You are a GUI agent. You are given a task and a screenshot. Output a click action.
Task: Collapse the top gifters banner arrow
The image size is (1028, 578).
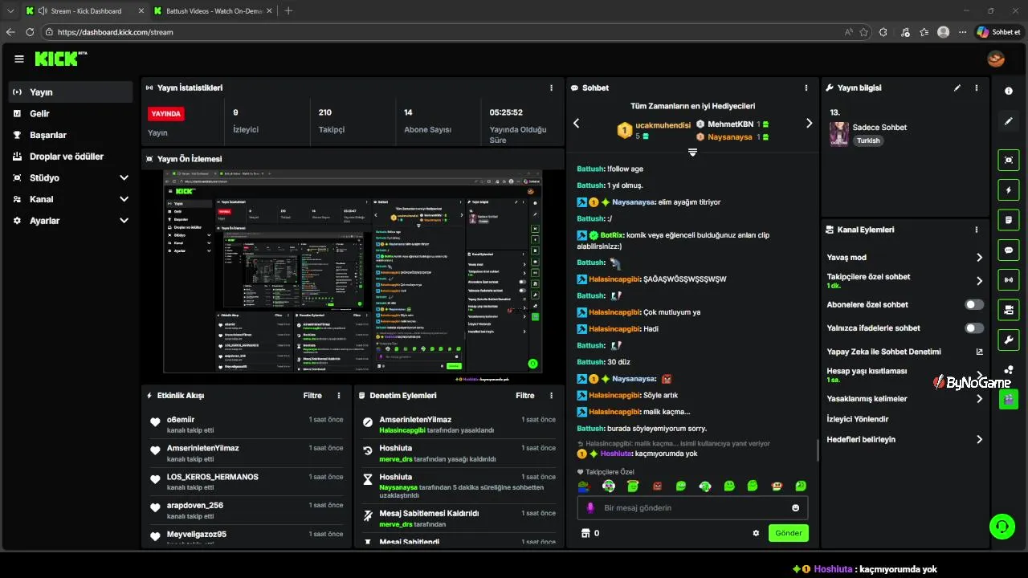[x=692, y=152]
